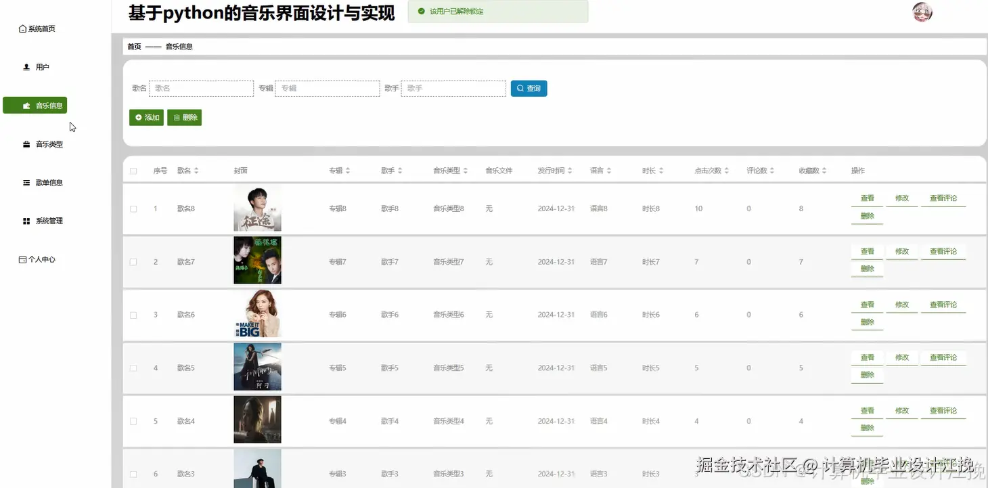Screen dimensions: 988x488
Task: Open the 用户 sidebar menu
Action: tap(37, 67)
